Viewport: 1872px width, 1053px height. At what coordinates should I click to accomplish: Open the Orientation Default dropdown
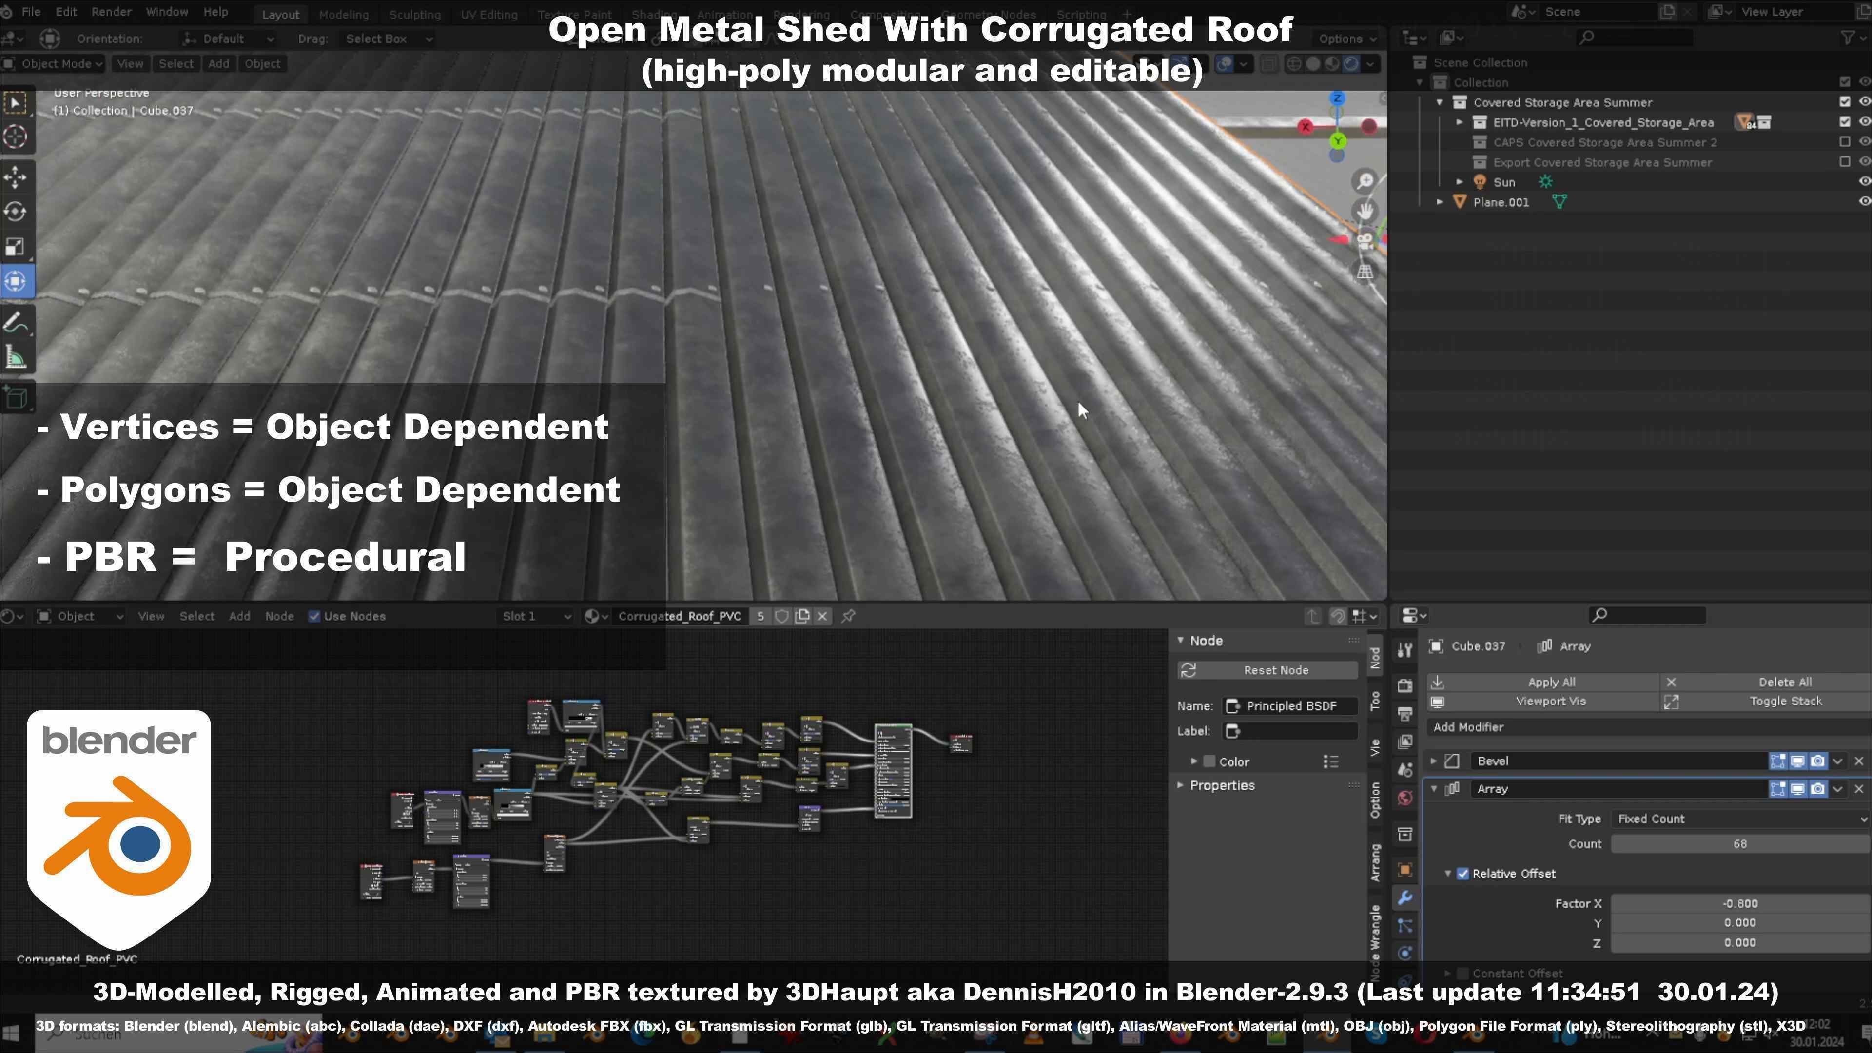pyautogui.click(x=228, y=39)
